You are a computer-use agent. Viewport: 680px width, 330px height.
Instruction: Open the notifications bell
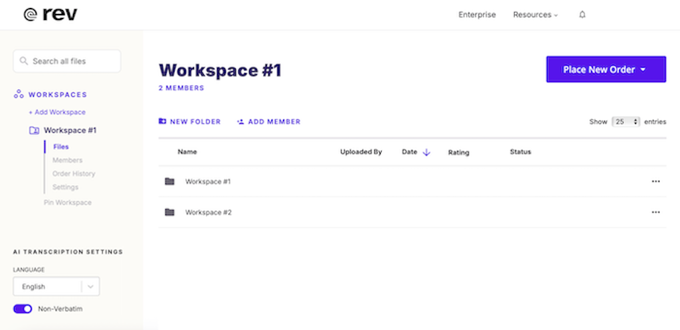(582, 15)
